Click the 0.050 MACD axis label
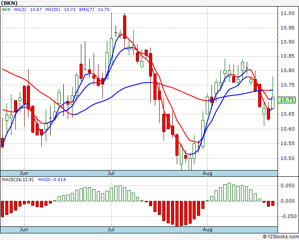 [x=288, y=185]
